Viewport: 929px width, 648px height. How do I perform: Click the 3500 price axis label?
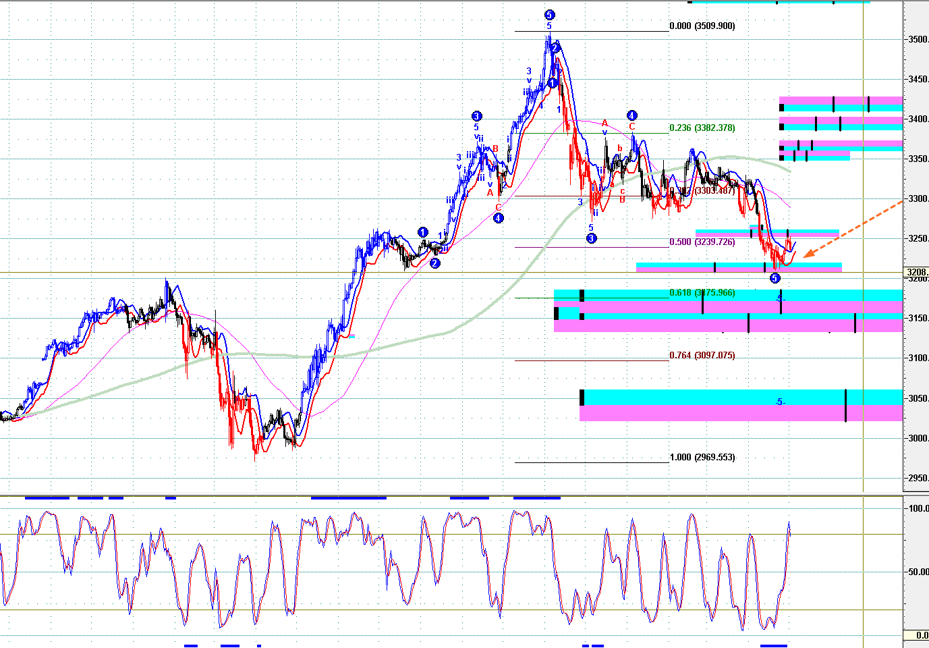tap(918, 40)
